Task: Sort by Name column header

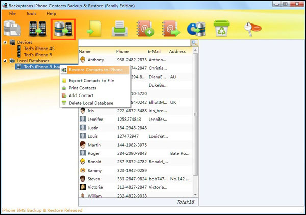Action: (x=85, y=51)
